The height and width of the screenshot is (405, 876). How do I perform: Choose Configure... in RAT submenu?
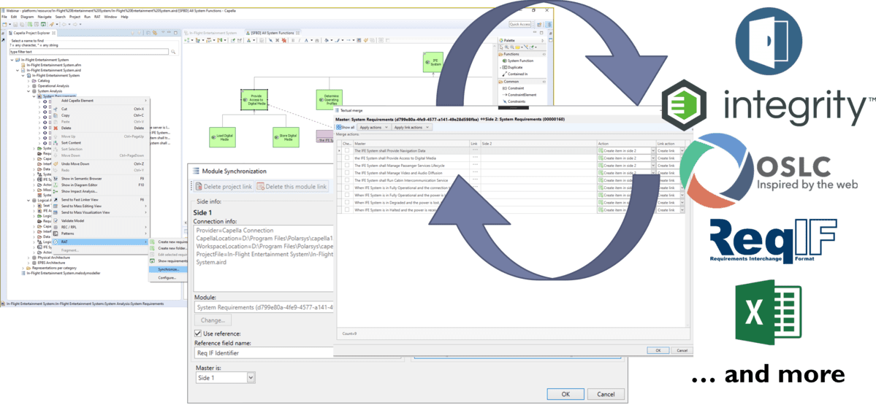tap(167, 277)
